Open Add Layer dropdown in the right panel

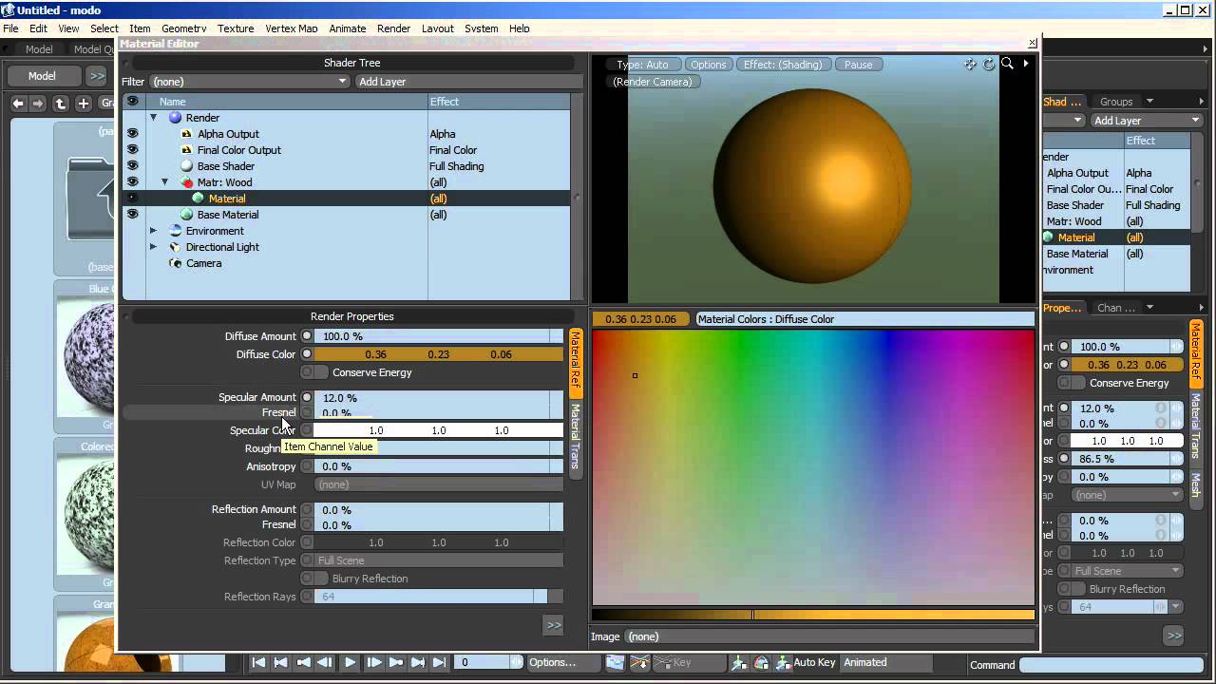point(1147,121)
